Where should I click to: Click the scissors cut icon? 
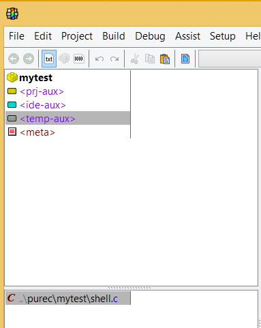point(135,59)
